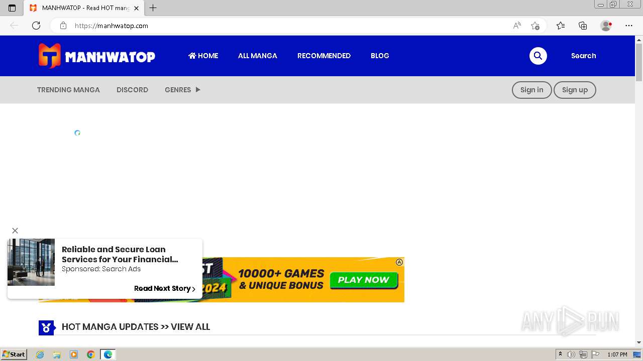Open the ALL MANGA page
The image size is (643, 361).
(x=258, y=56)
